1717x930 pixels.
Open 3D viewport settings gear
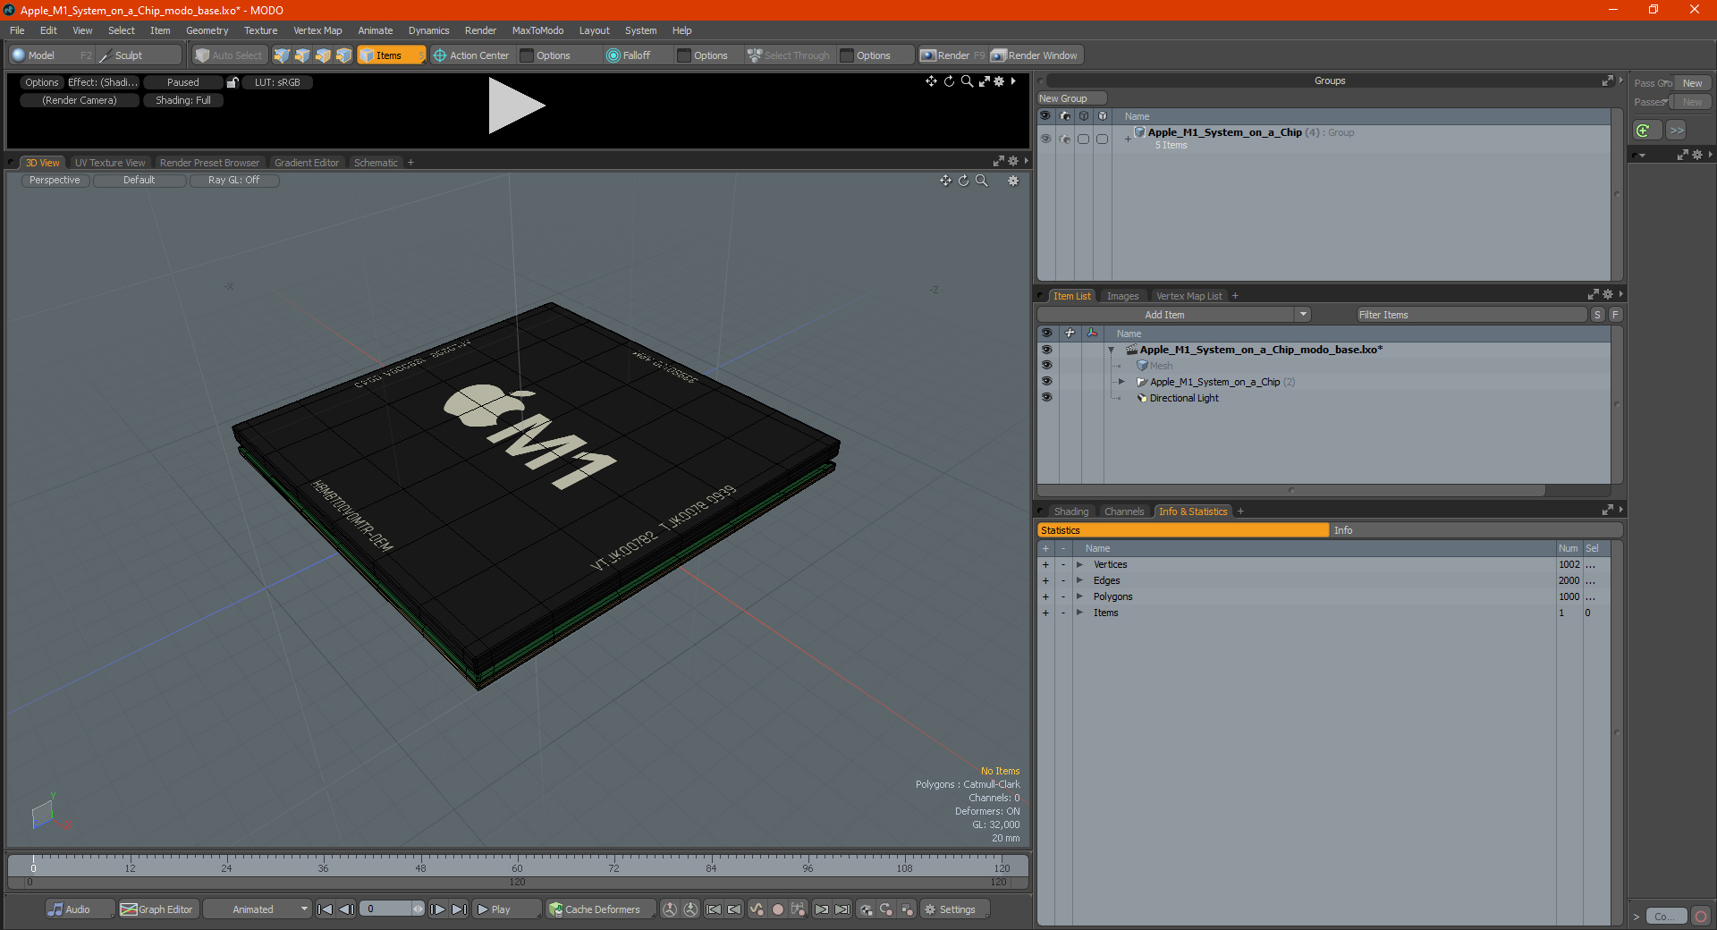tap(1013, 181)
